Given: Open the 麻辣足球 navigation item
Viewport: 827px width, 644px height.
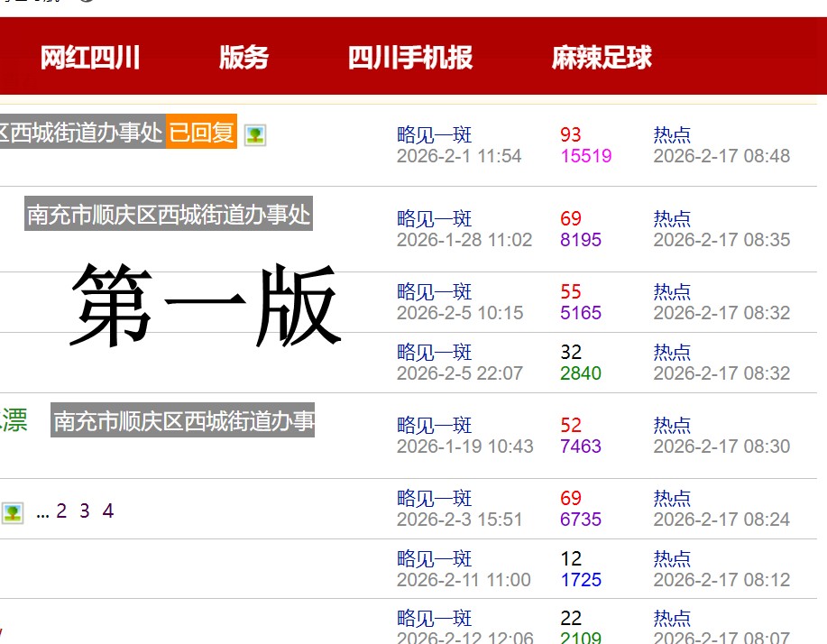Looking at the screenshot, I should [602, 58].
